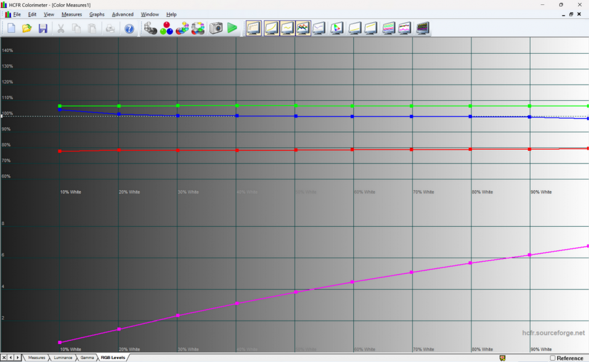Measure saturation sweeps (sphere ring icon)

198,28
